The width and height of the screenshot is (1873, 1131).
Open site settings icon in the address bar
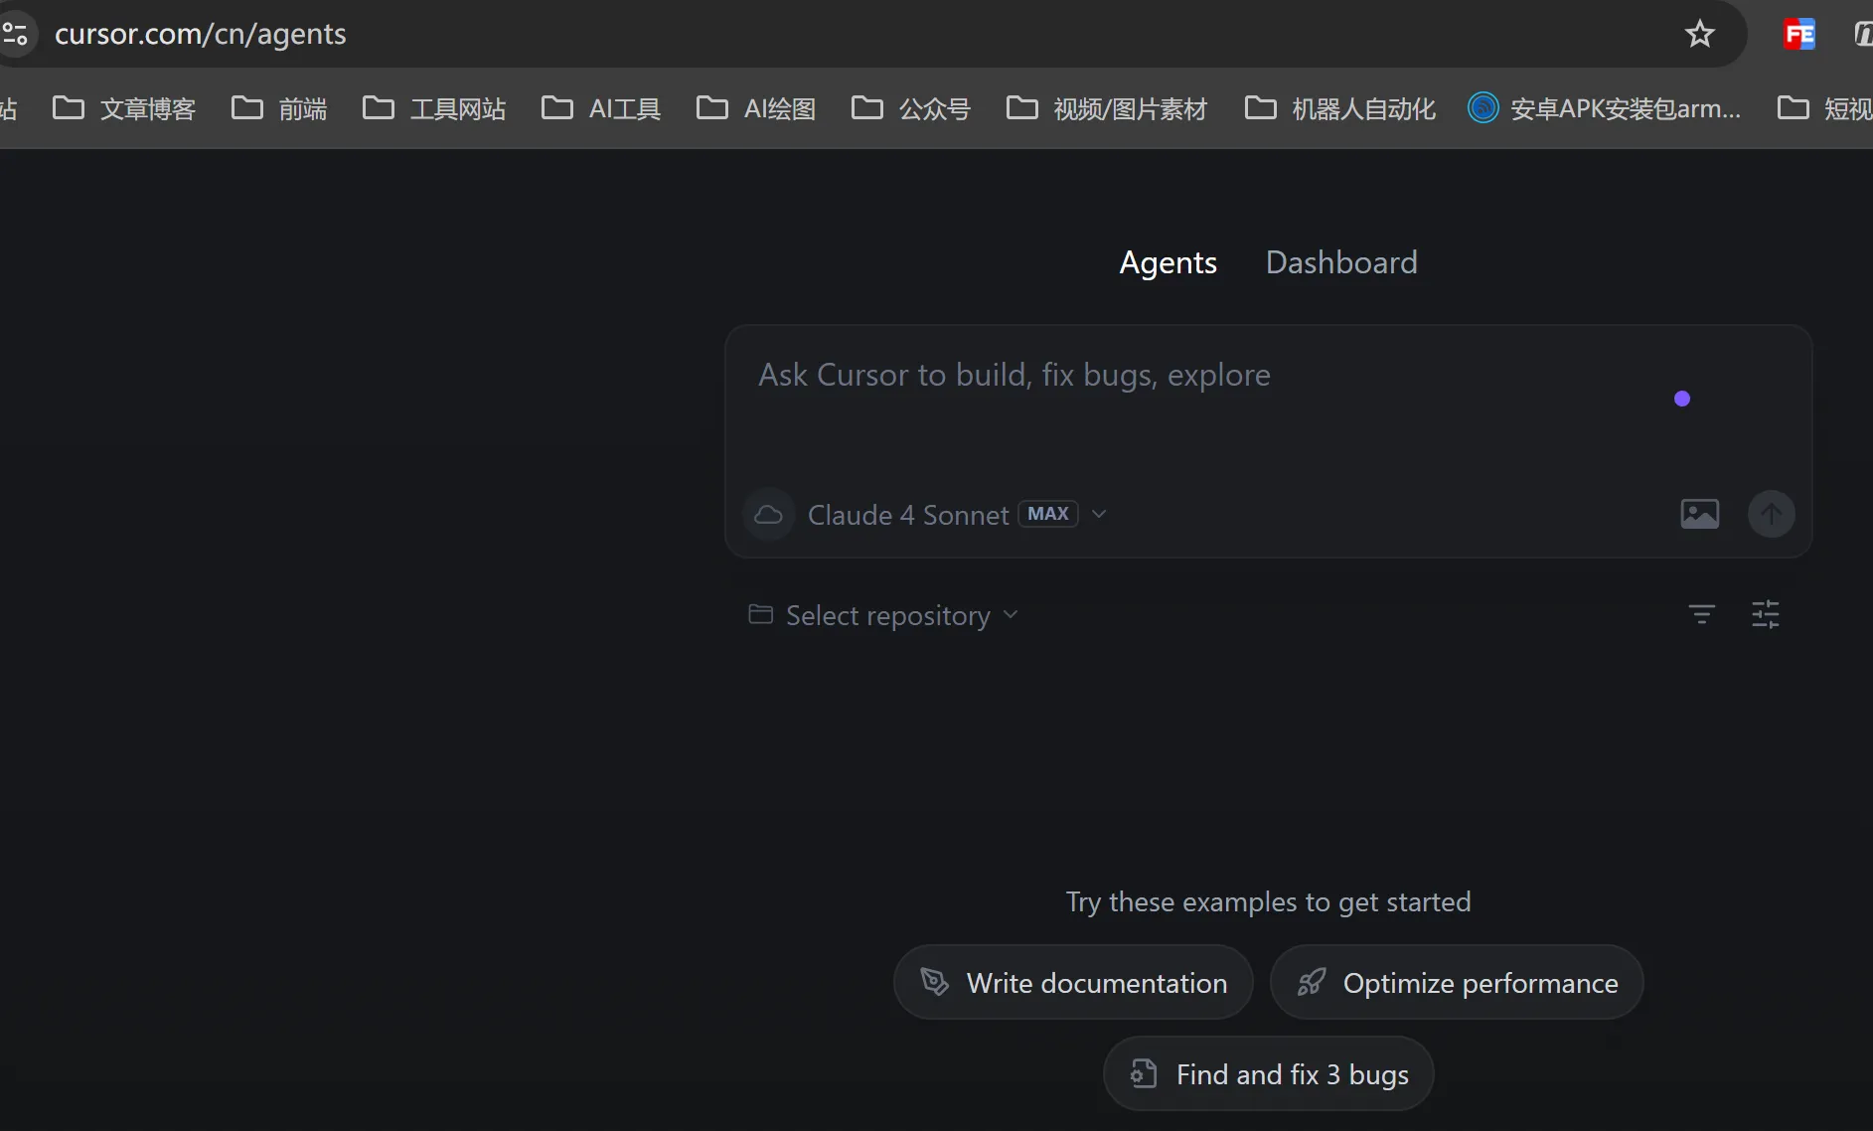coord(18,33)
